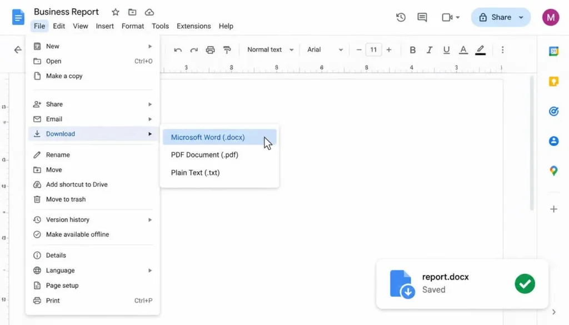The image size is (569, 325).
Task: Click the green checkmark on download toast
Action: tap(525, 284)
